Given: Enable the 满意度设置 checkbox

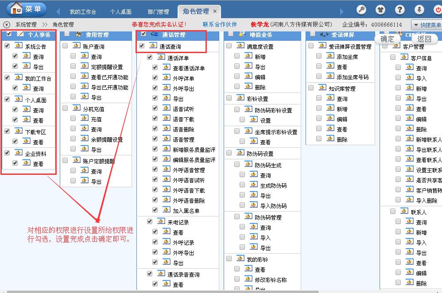Looking at the screenshot, I should click(229, 46).
